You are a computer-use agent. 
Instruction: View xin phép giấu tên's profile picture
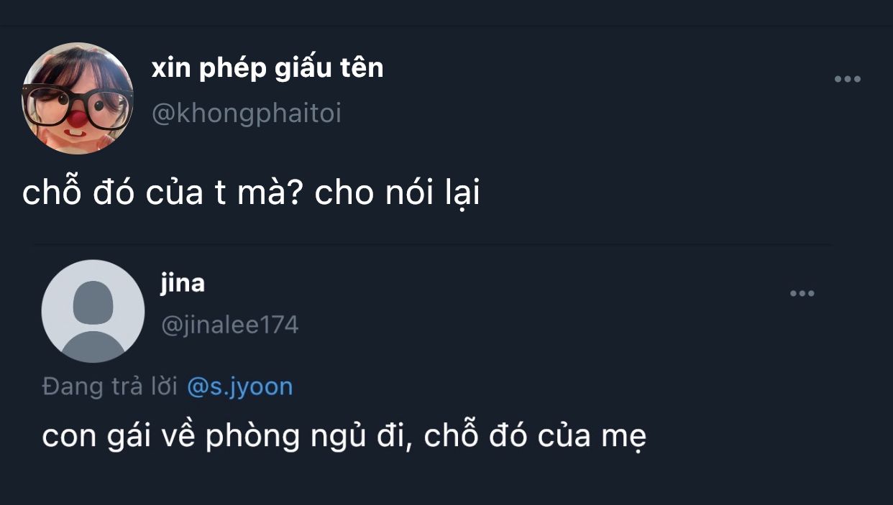tap(78, 98)
